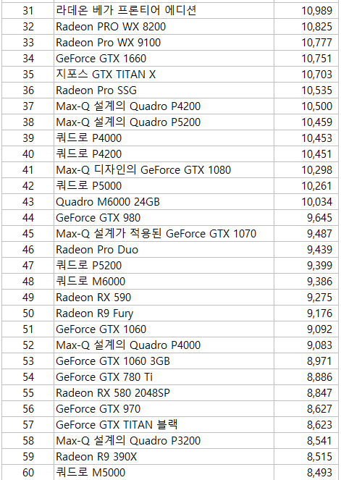Click the score value 10,751
The height and width of the screenshot is (480, 341).
(317, 59)
